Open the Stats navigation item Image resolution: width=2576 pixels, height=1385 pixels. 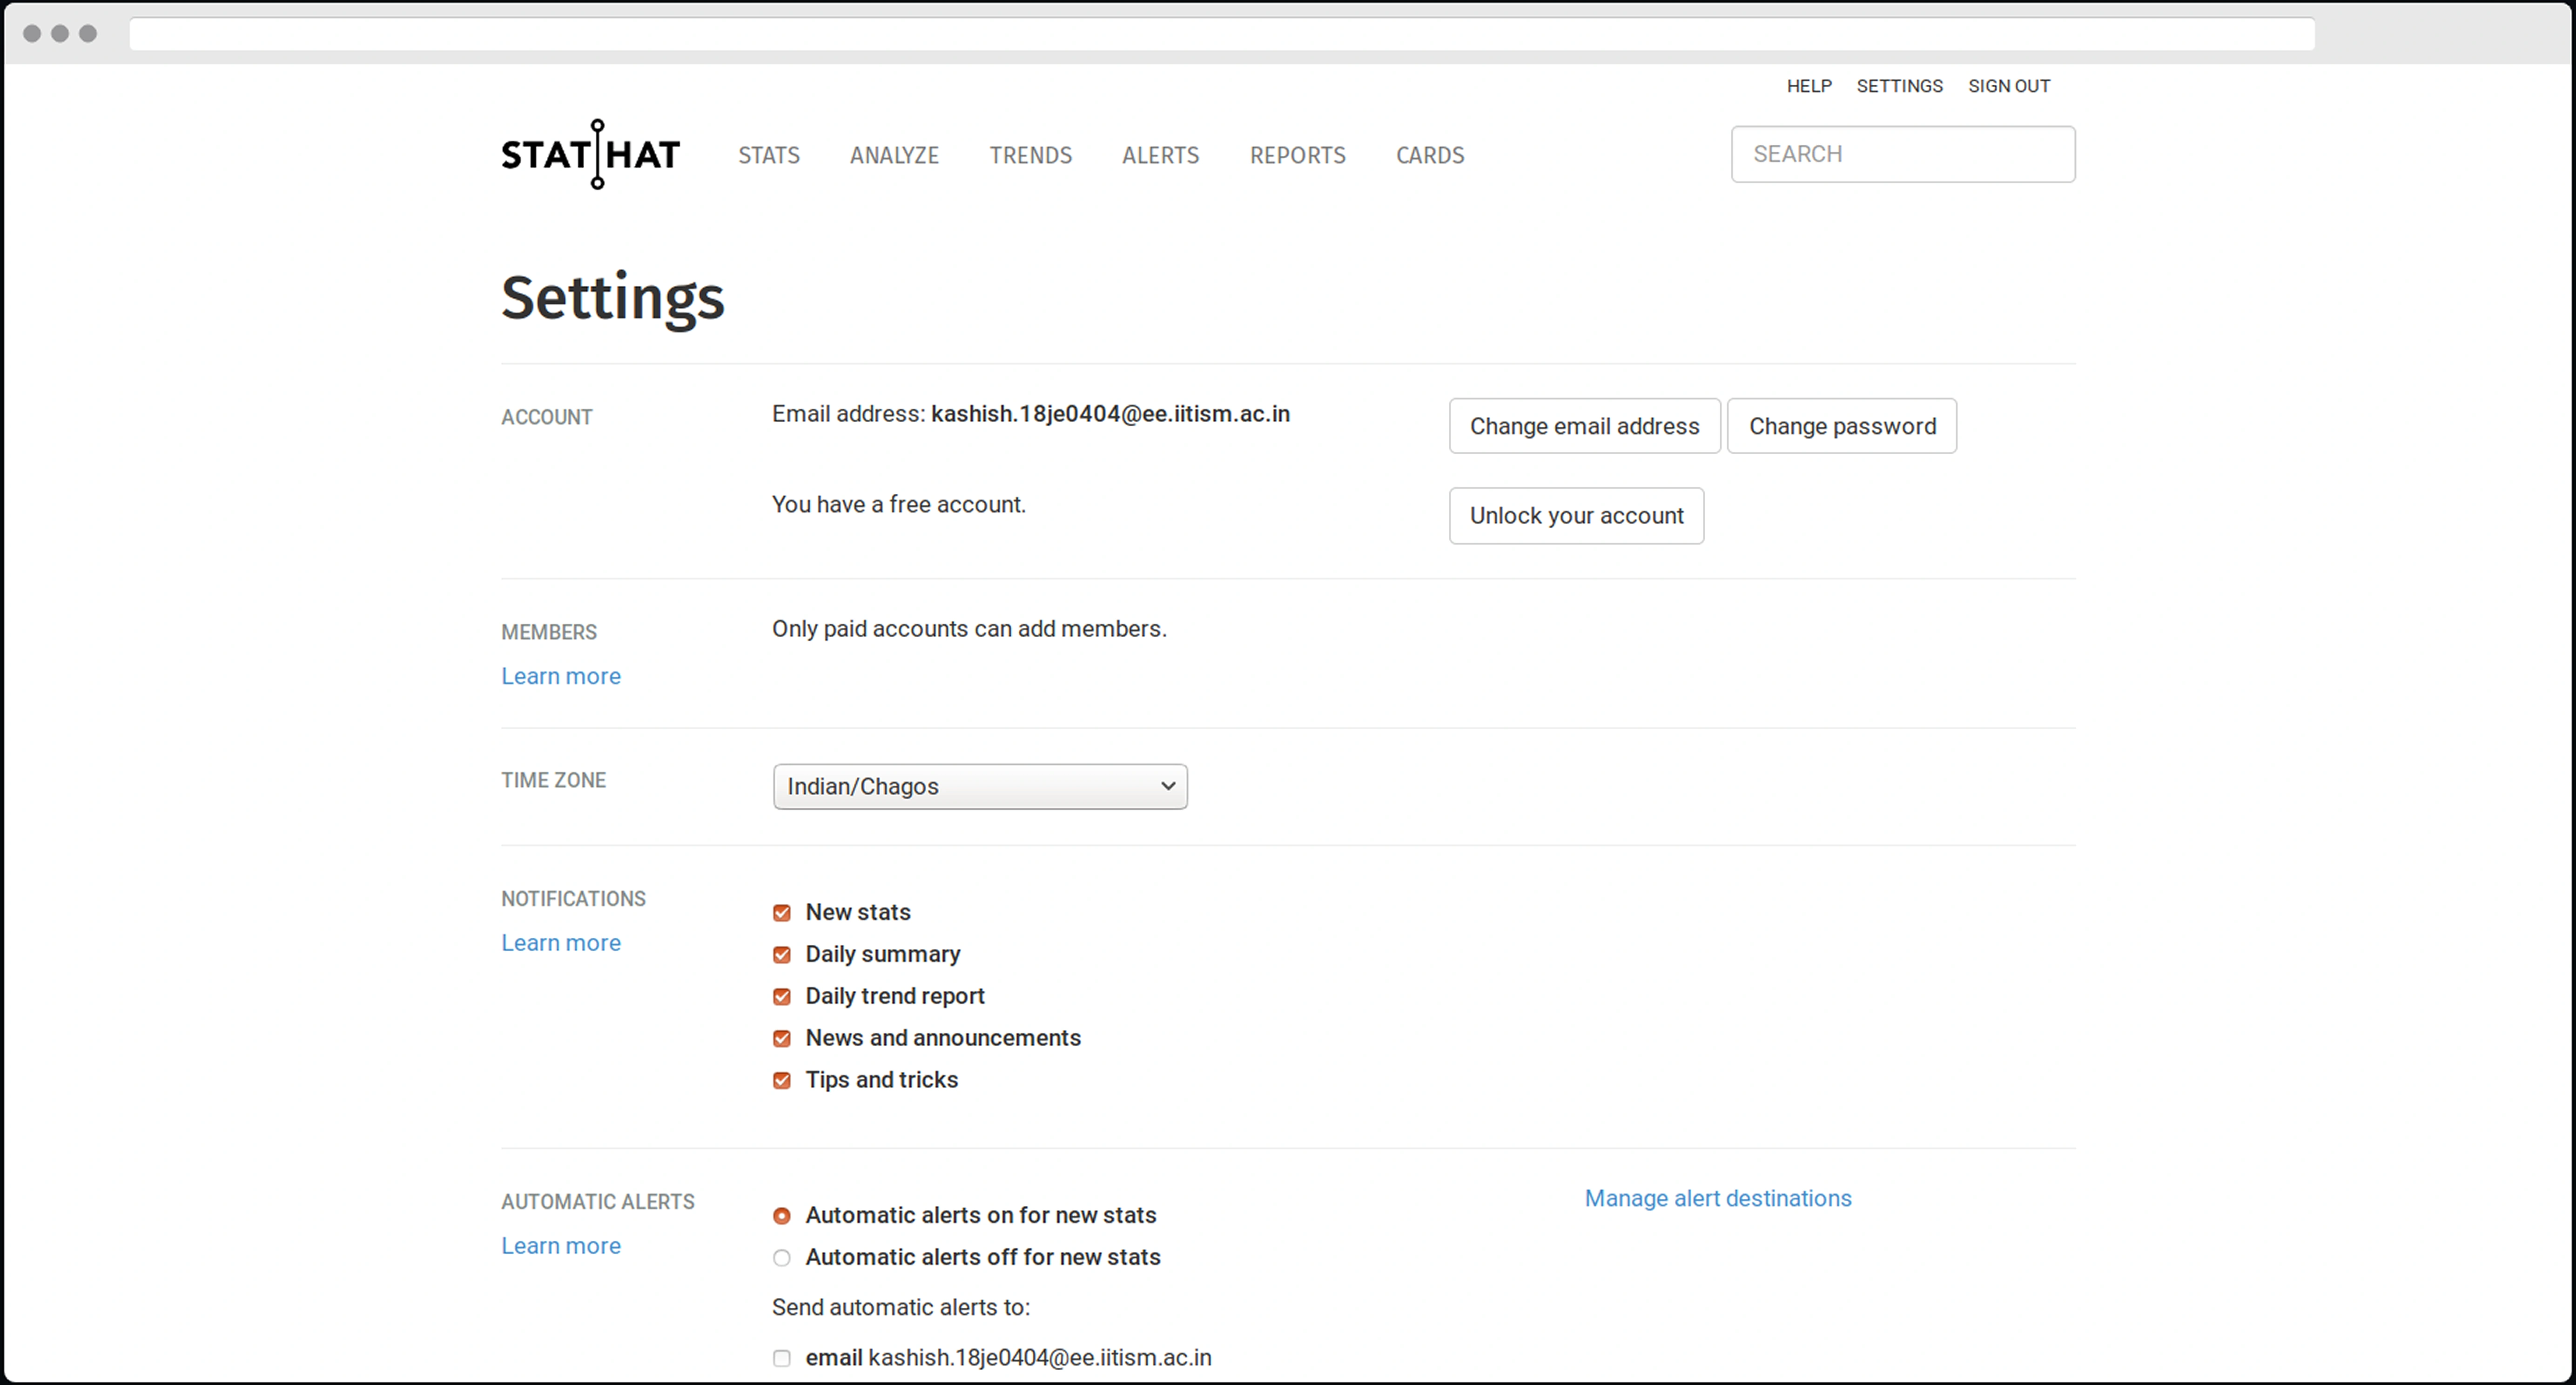(768, 155)
